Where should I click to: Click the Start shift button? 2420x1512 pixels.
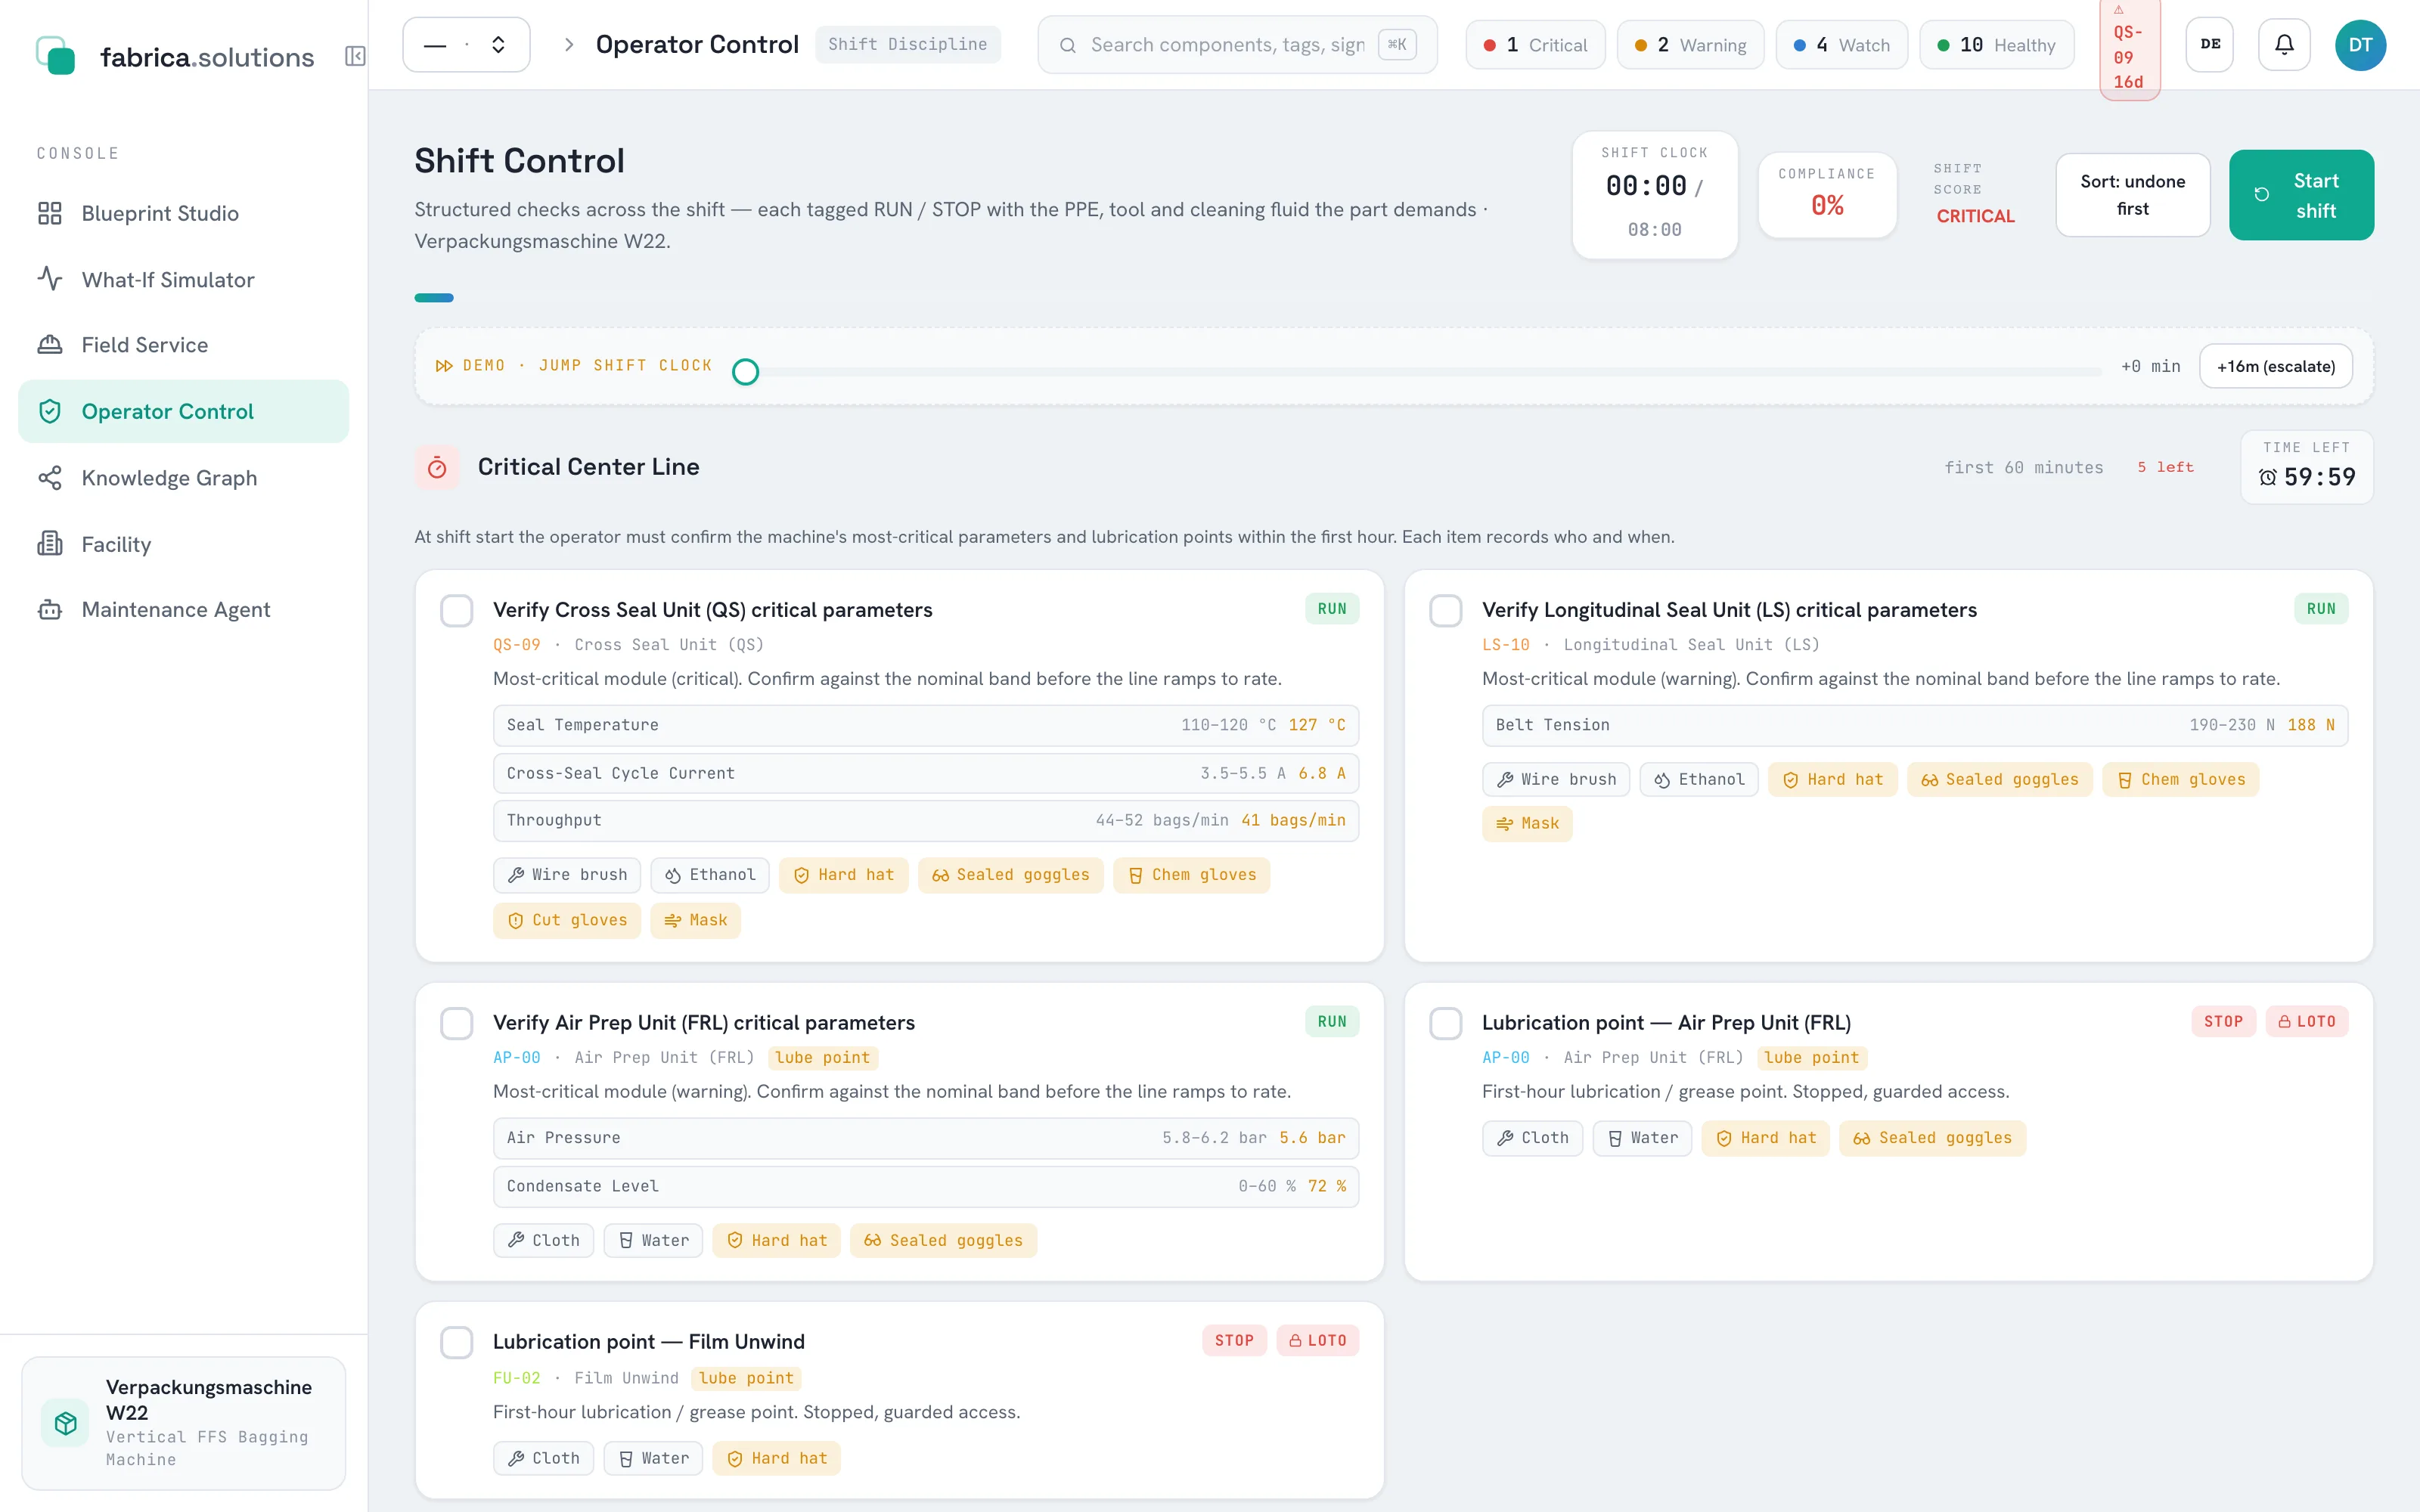[2301, 195]
